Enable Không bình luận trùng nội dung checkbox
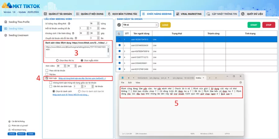The height and width of the screenshot is (139, 279). click(51, 82)
